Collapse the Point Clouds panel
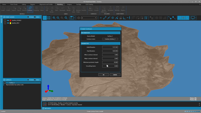 (x=4, y=17)
